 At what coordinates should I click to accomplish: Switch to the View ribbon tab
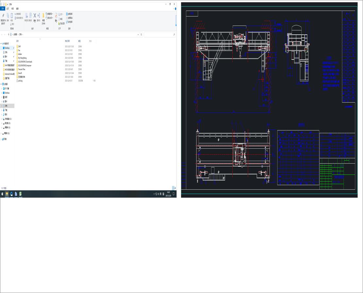(x=17, y=9)
